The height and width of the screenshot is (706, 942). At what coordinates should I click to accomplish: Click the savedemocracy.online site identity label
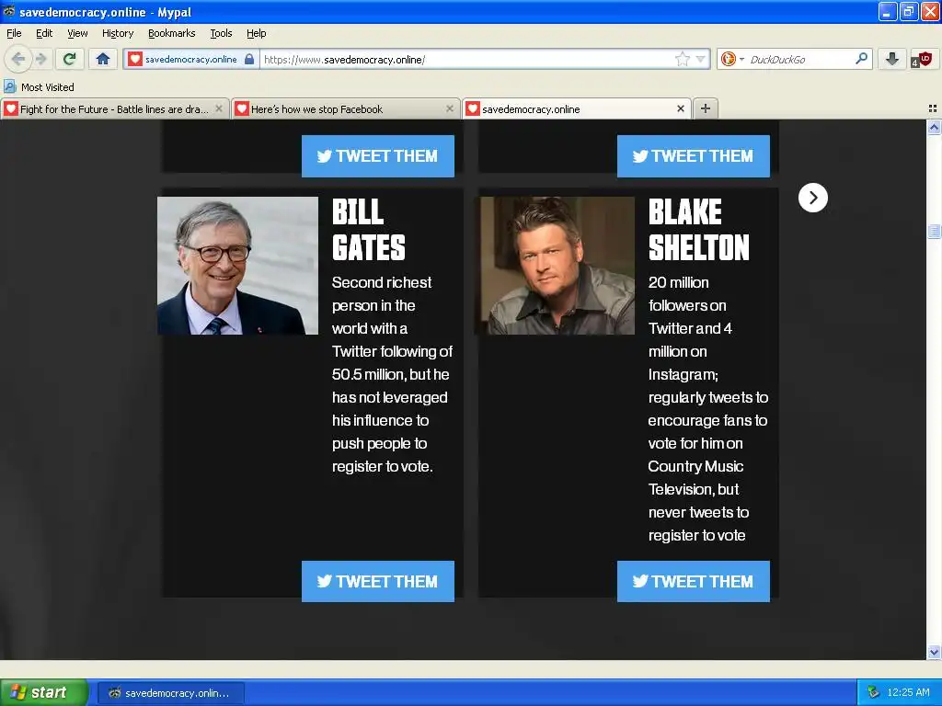click(191, 59)
